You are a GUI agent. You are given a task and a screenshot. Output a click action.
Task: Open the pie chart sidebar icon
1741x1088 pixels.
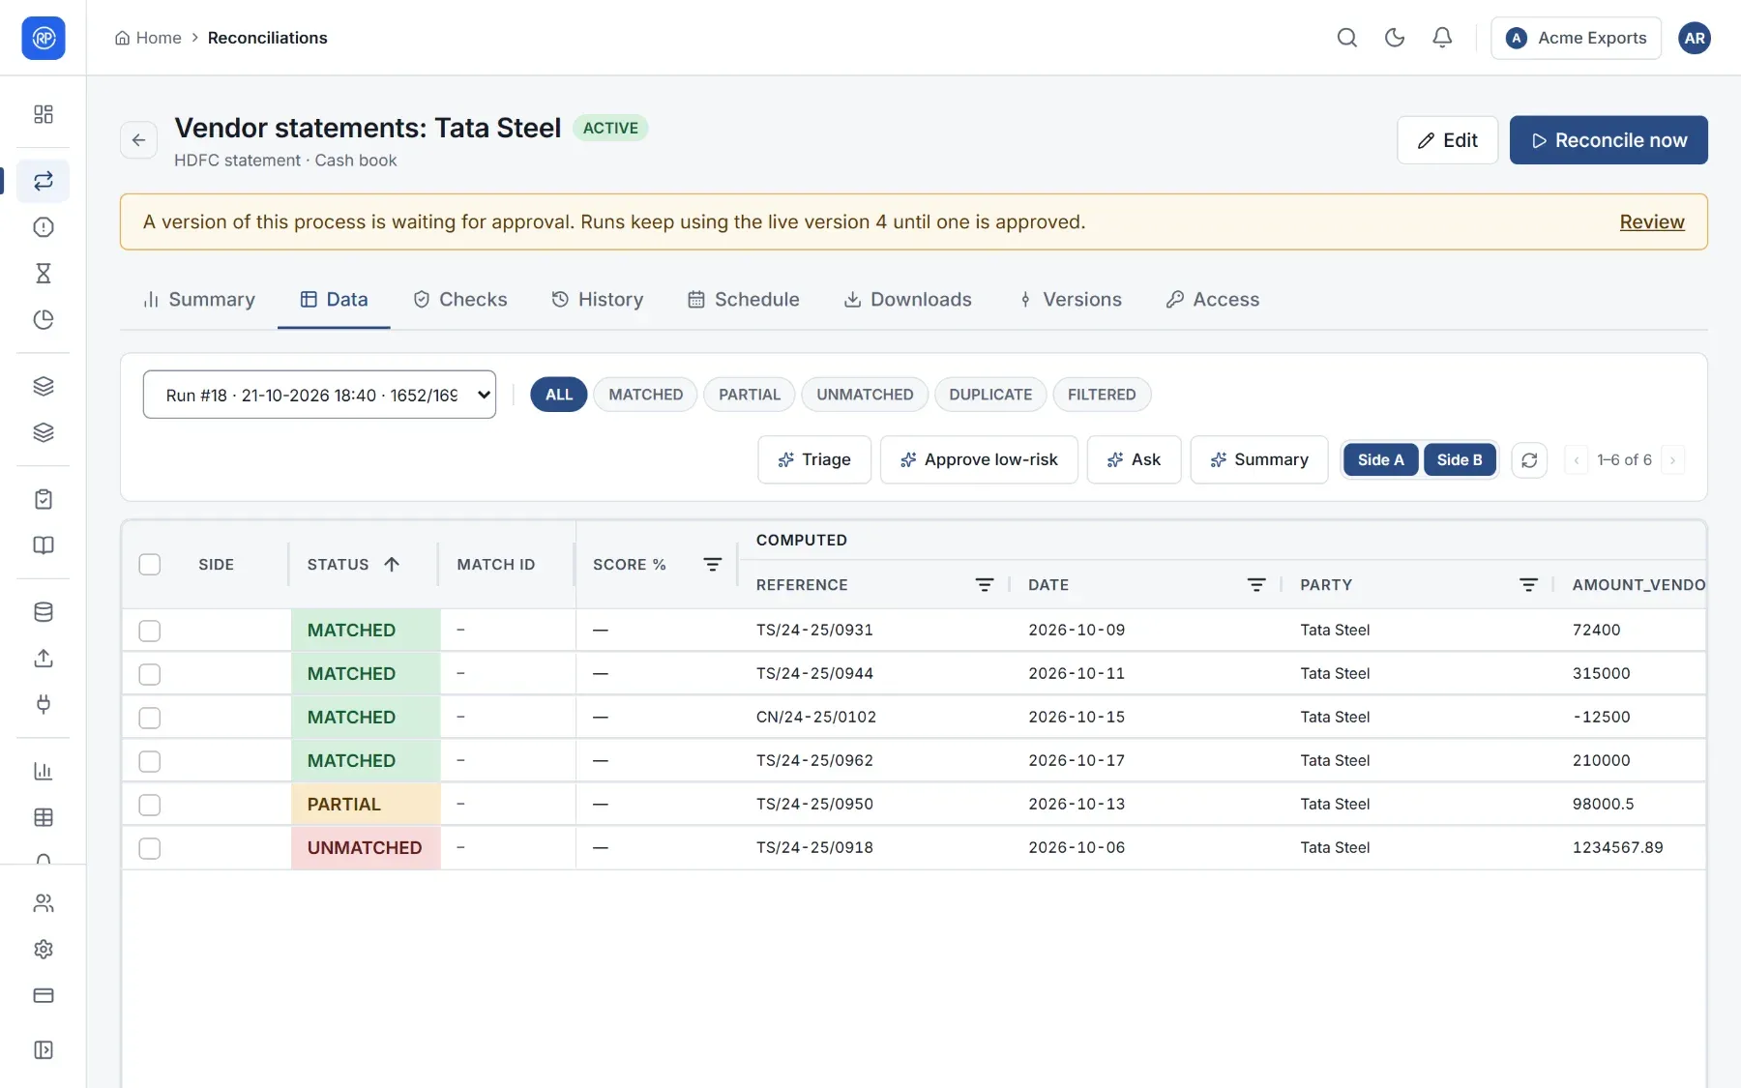click(44, 320)
